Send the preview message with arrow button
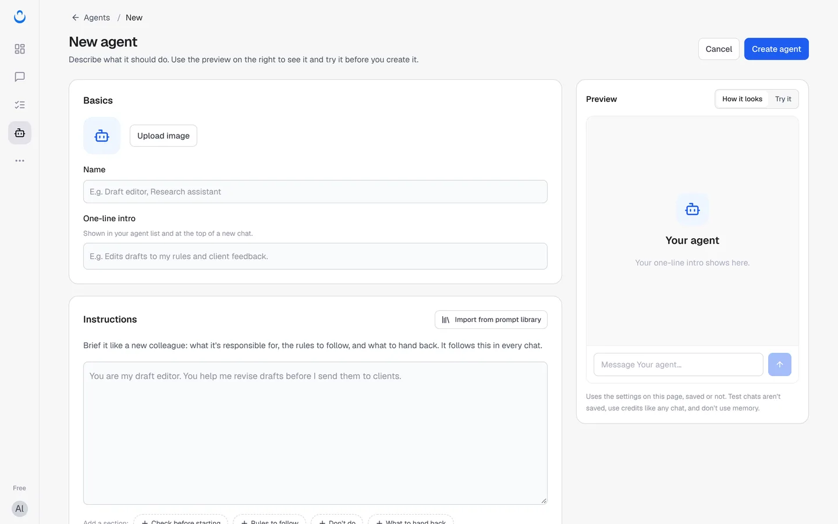 click(x=780, y=364)
